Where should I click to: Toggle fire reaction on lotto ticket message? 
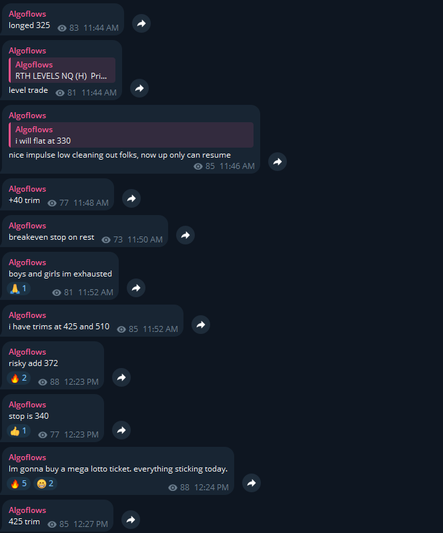point(19,484)
